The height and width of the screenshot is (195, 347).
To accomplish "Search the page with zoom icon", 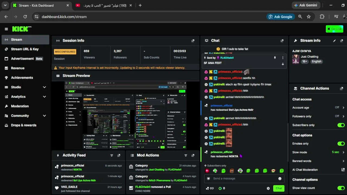I will [x=300, y=17].
